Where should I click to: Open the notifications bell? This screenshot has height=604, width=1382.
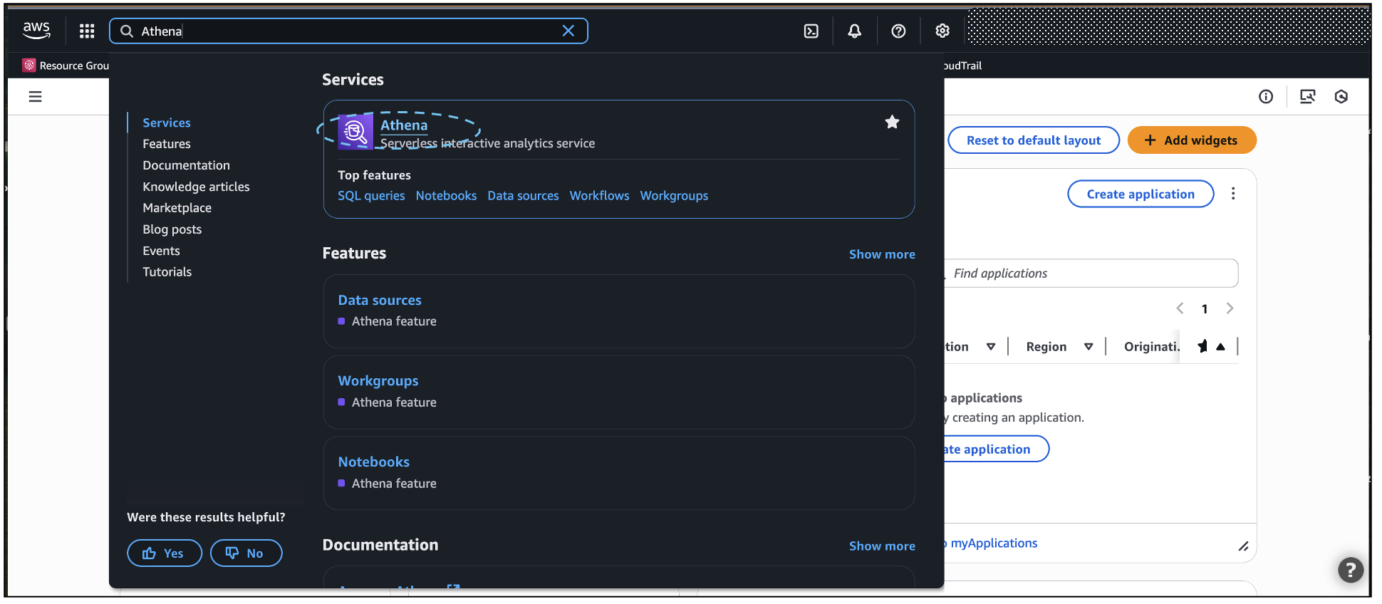click(x=854, y=31)
